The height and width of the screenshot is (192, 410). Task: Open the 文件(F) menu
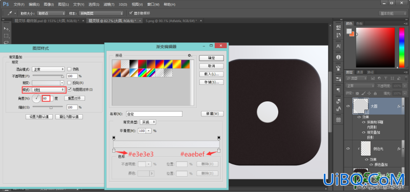[19, 5]
